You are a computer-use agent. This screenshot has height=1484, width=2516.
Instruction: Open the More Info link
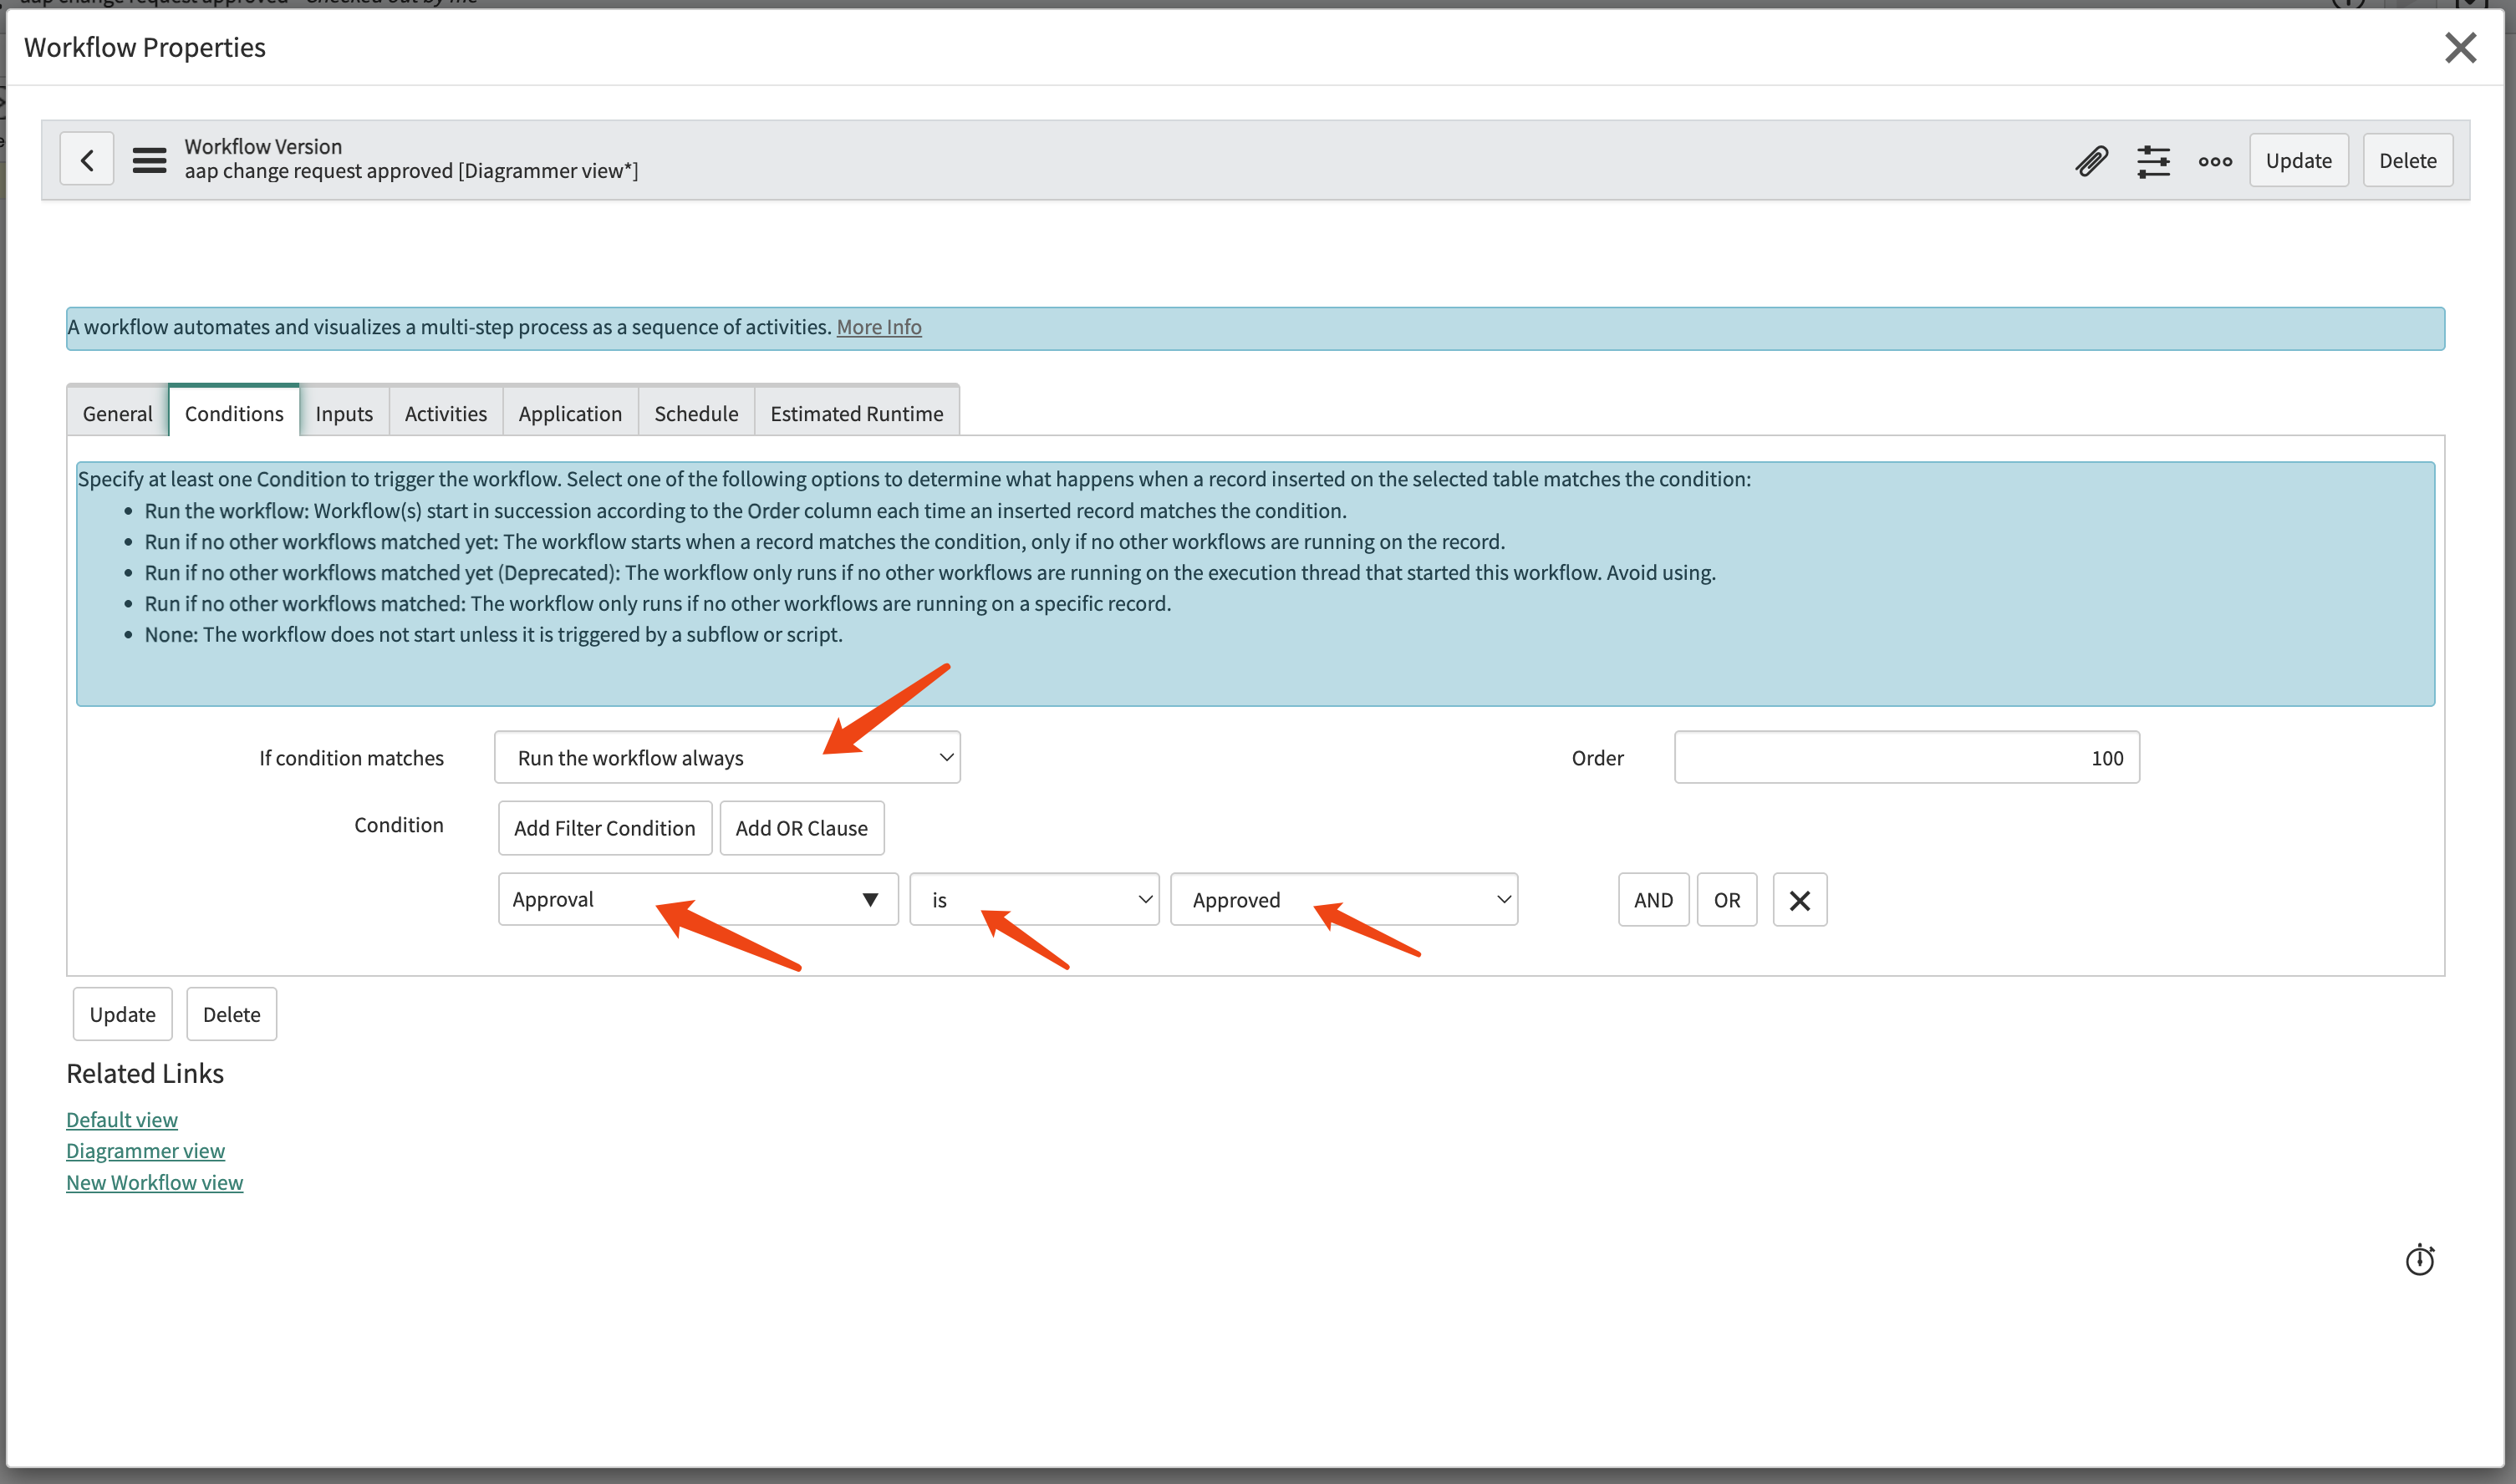tap(879, 327)
